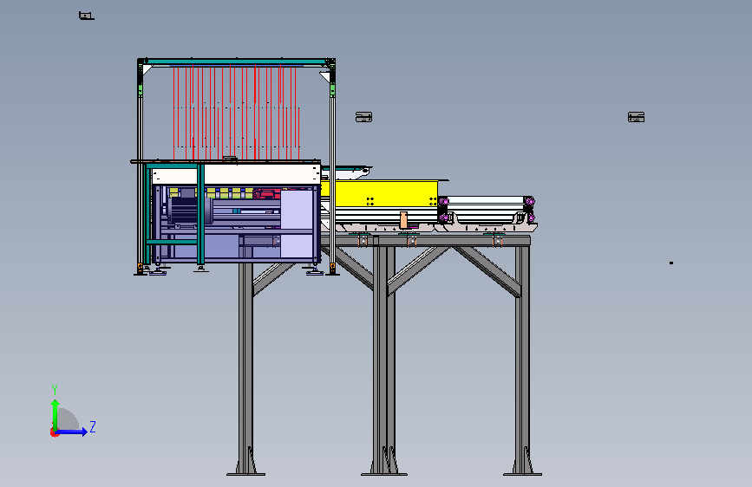The image size is (752, 487).
Task: Select the leftmost steel support leg
Action: tap(245, 367)
